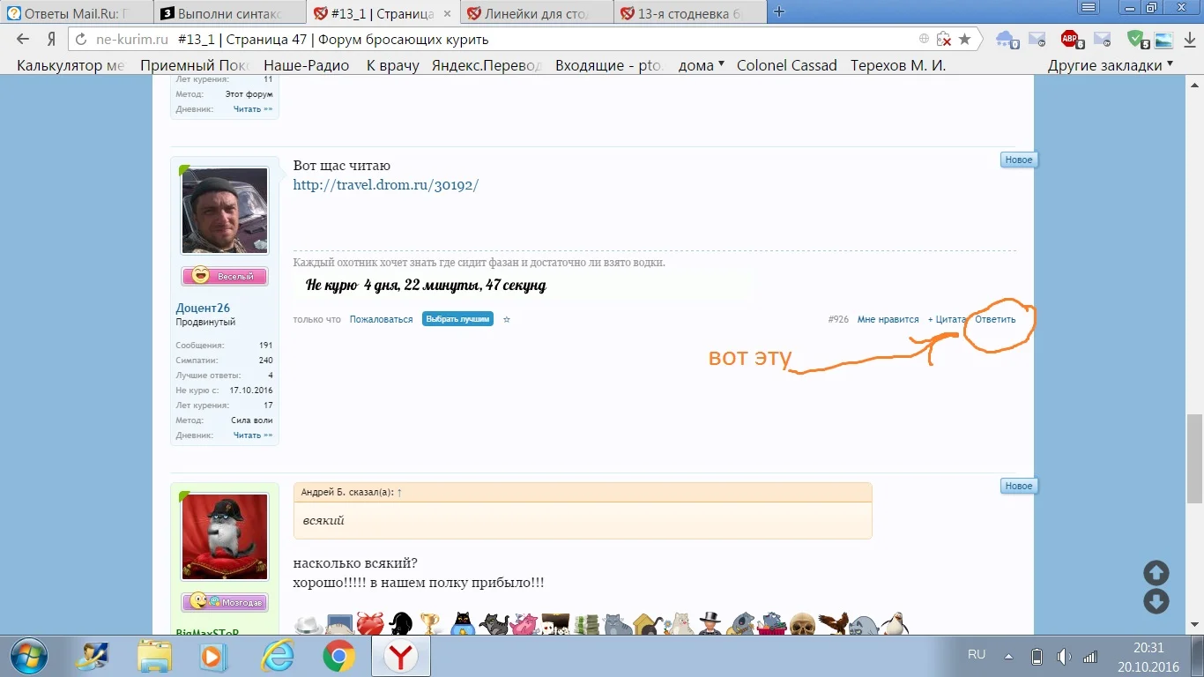Screen dimensions: 1204x677
Task: Open the "Другие закладки" dropdown
Action: pyautogui.click(x=1105, y=64)
